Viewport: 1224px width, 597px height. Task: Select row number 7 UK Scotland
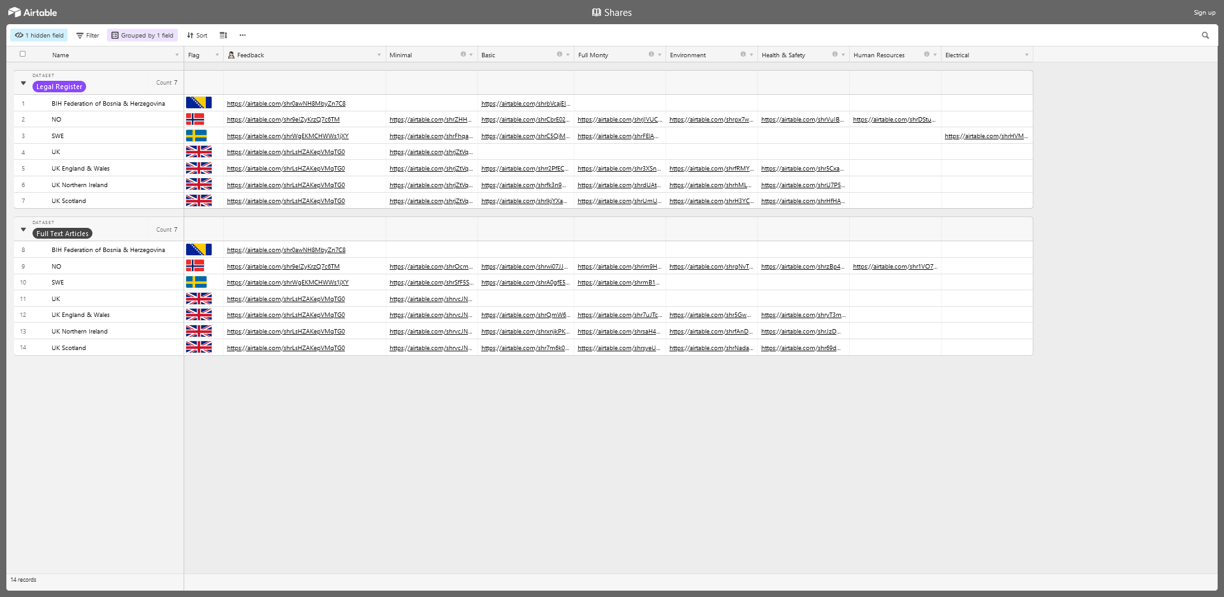coord(24,201)
